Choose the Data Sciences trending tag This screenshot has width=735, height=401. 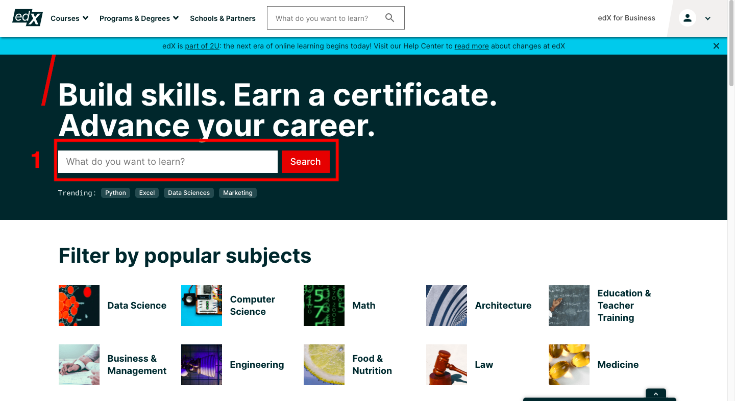click(189, 193)
